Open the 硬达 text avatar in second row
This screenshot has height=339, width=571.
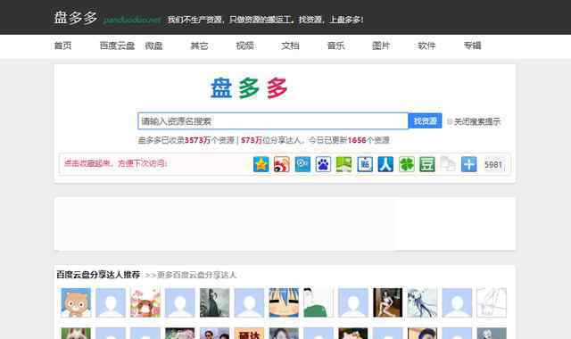click(249, 334)
